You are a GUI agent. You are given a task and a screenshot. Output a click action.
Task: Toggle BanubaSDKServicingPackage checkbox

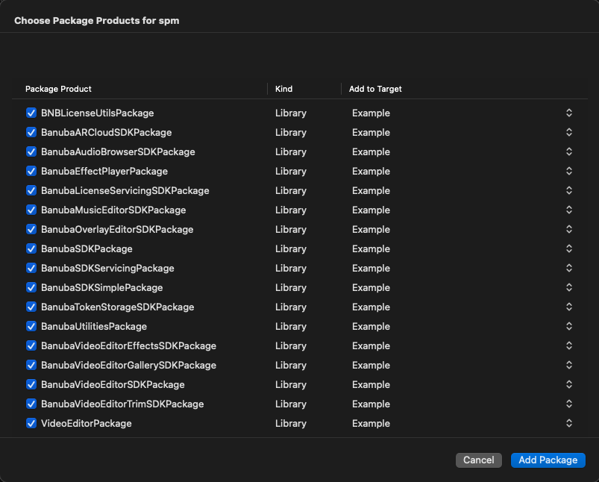[31, 268]
